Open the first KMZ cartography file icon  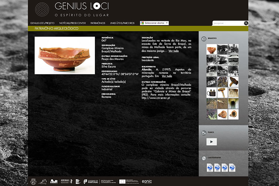click(x=210, y=168)
